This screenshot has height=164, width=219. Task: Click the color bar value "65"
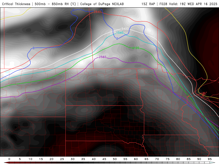146,159
